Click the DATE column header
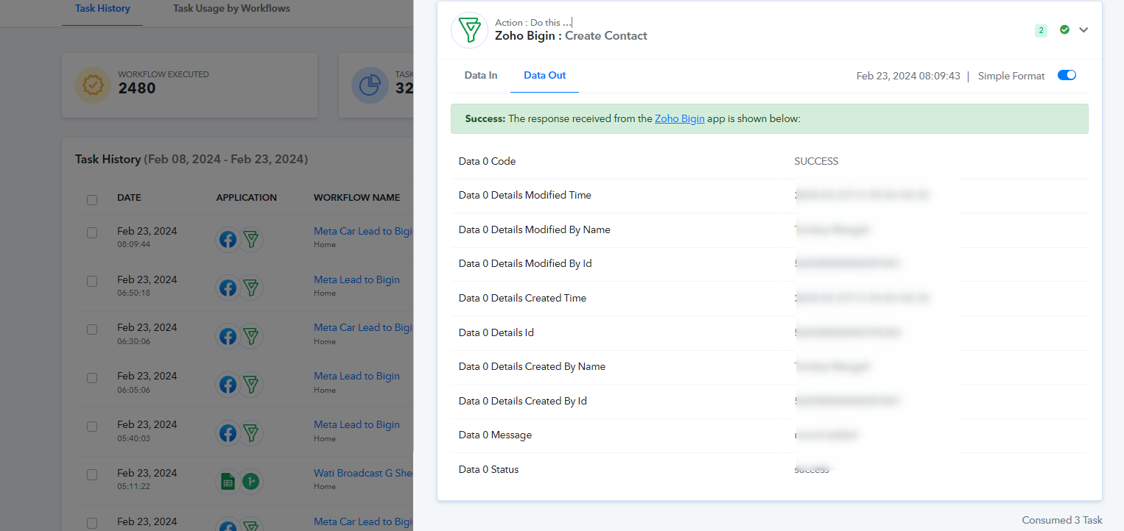Viewport: 1124px width, 531px height. [129, 198]
